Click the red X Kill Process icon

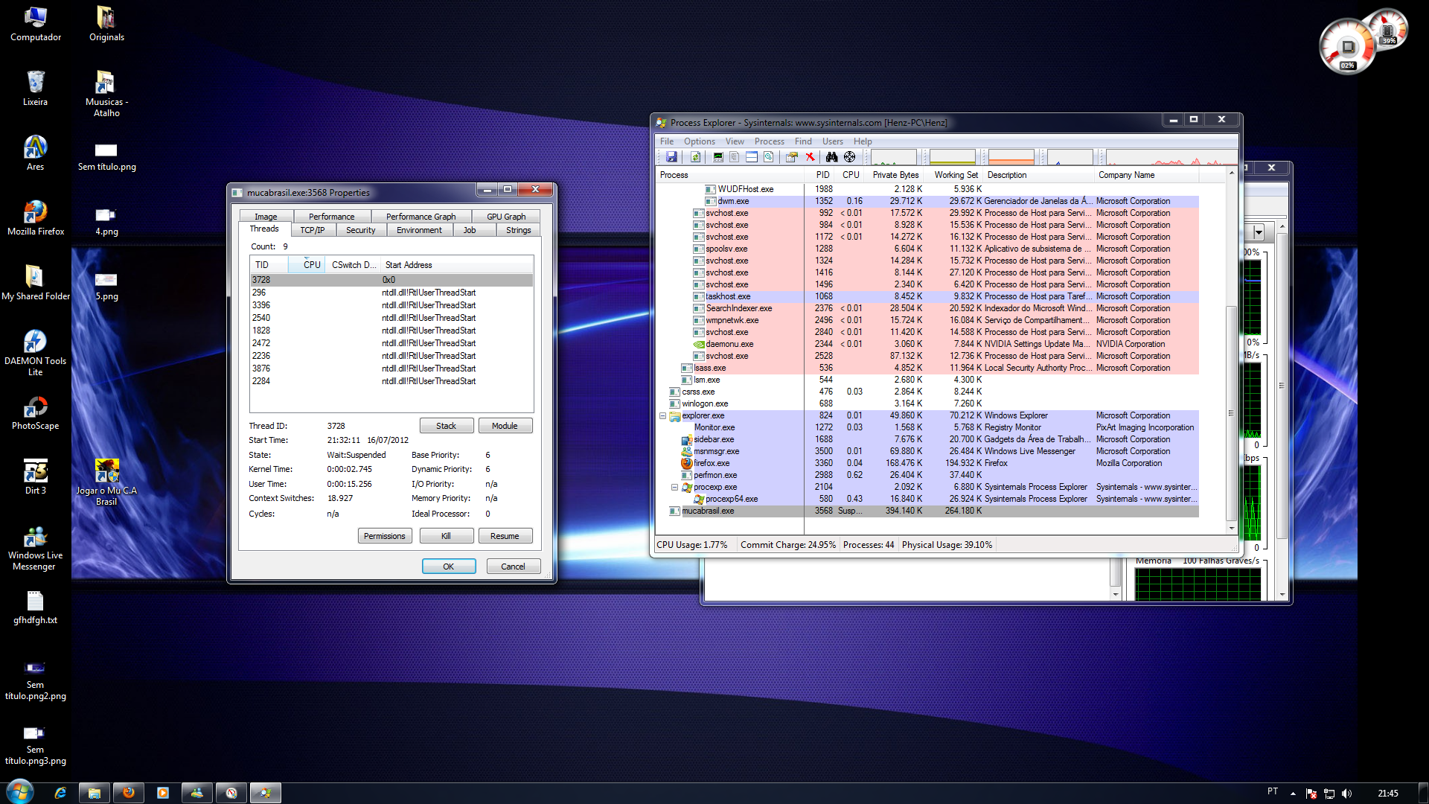click(x=810, y=157)
